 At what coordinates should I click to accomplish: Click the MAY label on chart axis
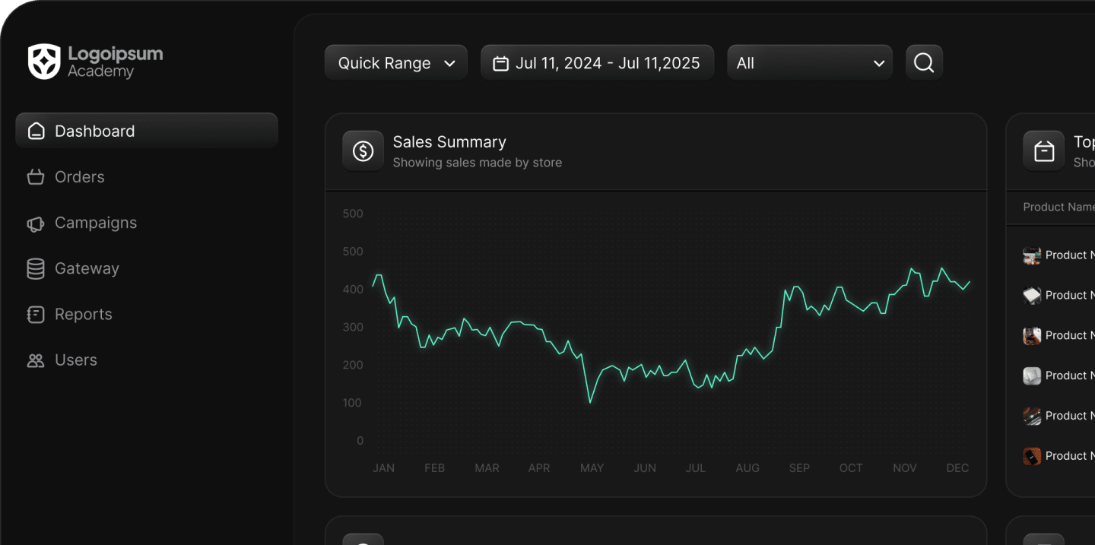click(x=592, y=468)
